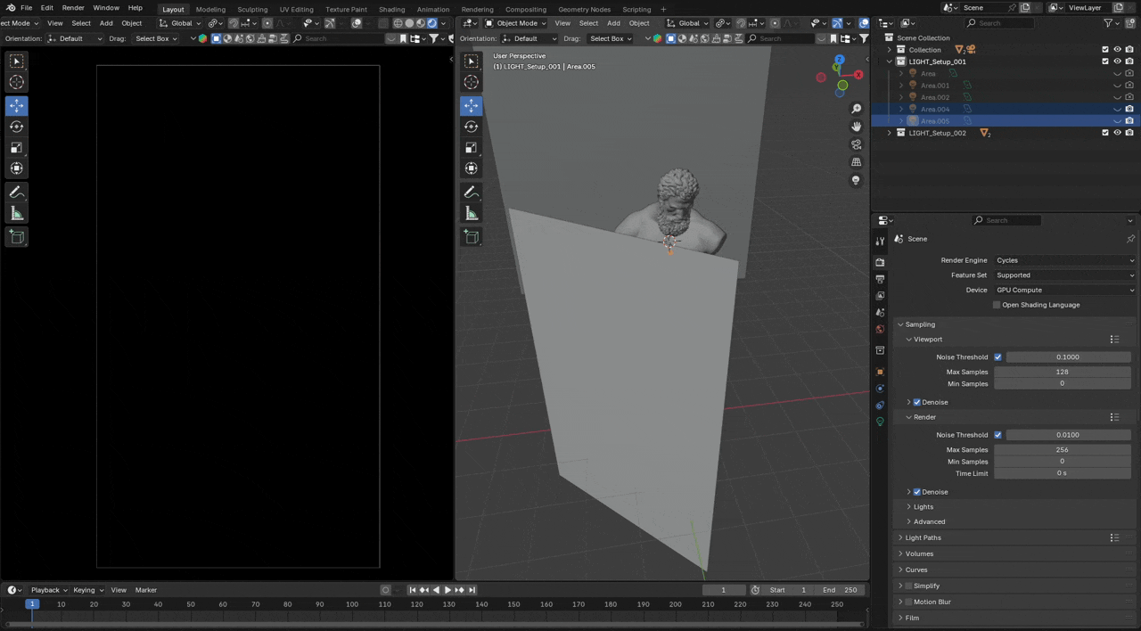Open the Playback popover in timeline
Image resolution: width=1141 pixels, height=631 pixels.
pos(45,590)
